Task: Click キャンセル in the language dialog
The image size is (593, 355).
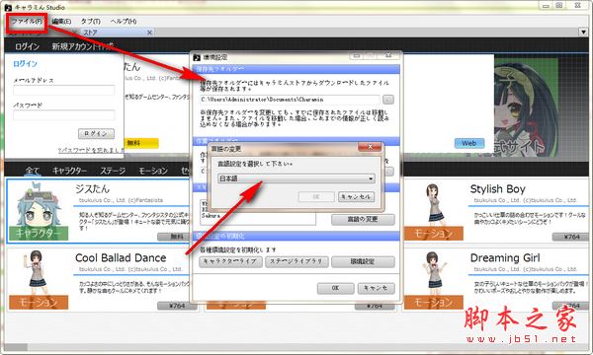Action: click(x=356, y=196)
